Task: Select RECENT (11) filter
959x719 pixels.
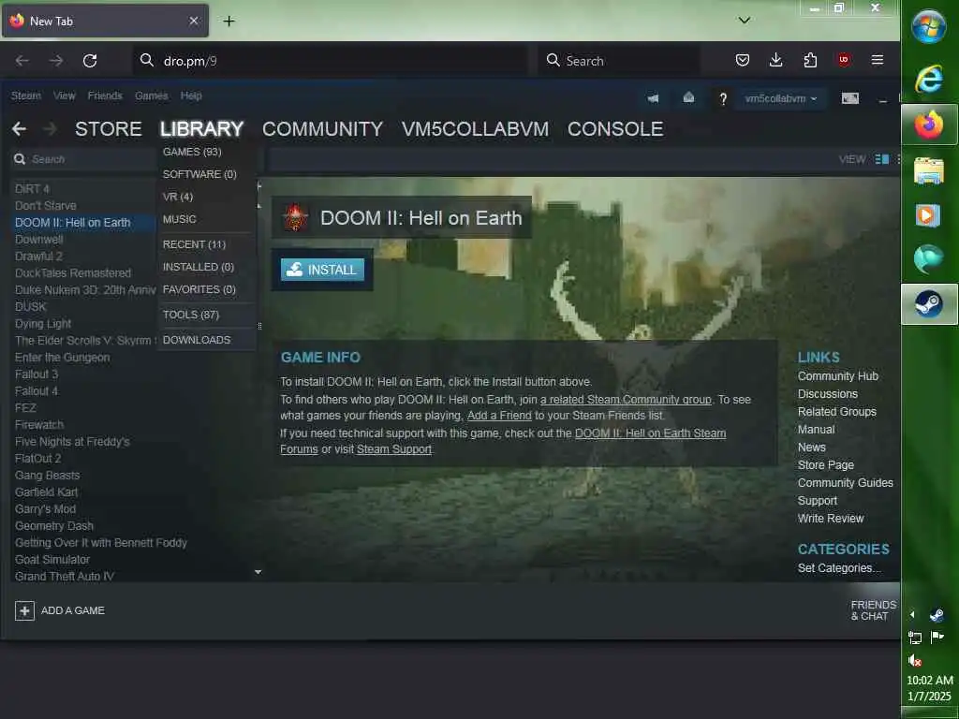Action: point(194,244)
